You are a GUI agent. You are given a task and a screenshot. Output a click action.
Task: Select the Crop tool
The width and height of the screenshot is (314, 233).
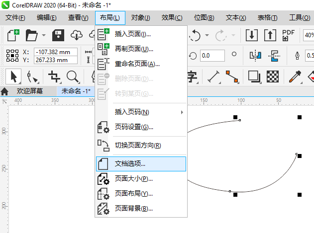point(54,77)
